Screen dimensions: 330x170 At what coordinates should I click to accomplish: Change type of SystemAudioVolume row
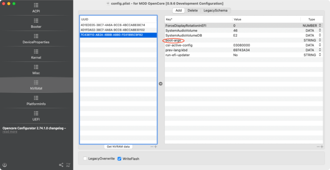click(320, 31)
